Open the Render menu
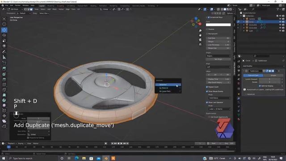 [18, 5]
